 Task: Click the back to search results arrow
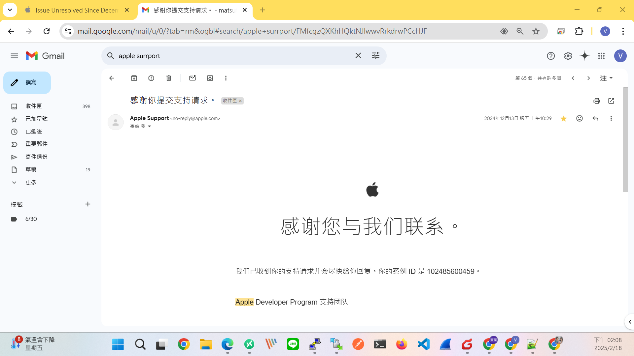(x=112, y=78)
